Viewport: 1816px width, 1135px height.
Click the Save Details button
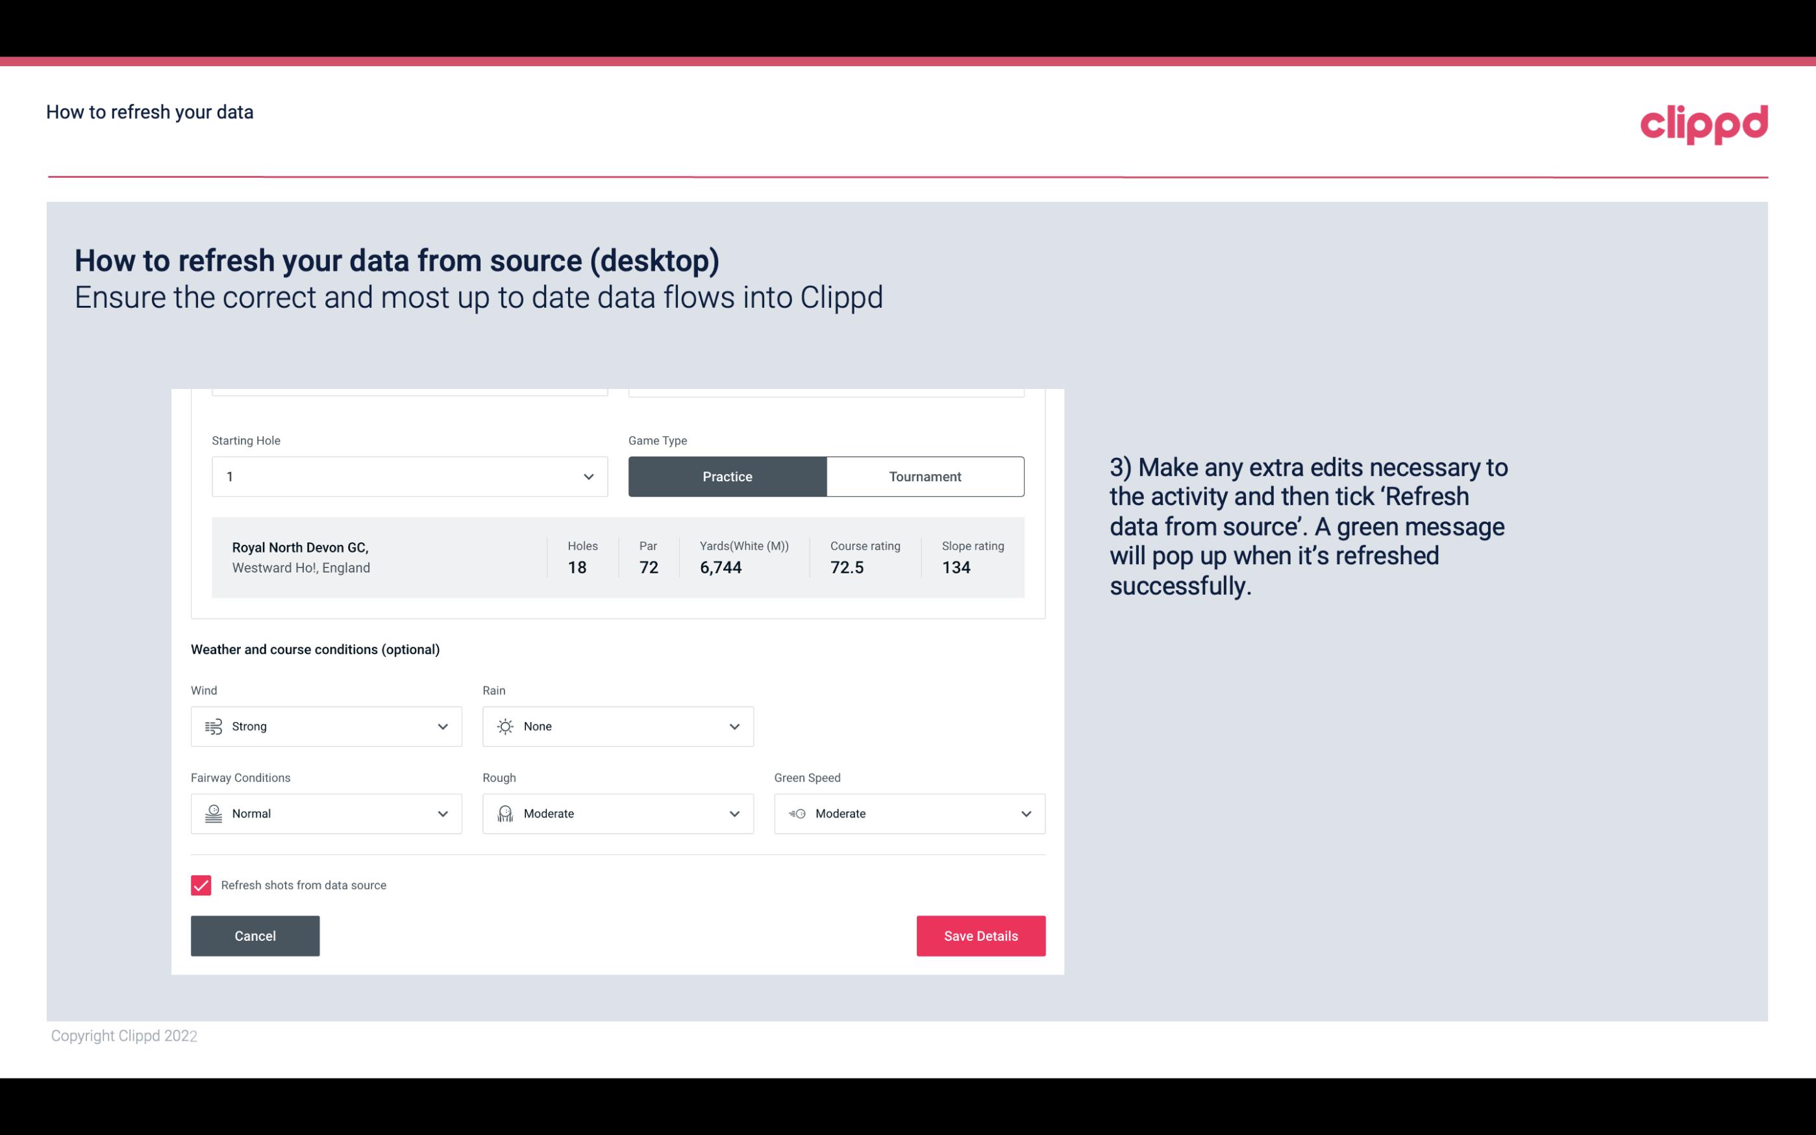(x=980, y=935)
